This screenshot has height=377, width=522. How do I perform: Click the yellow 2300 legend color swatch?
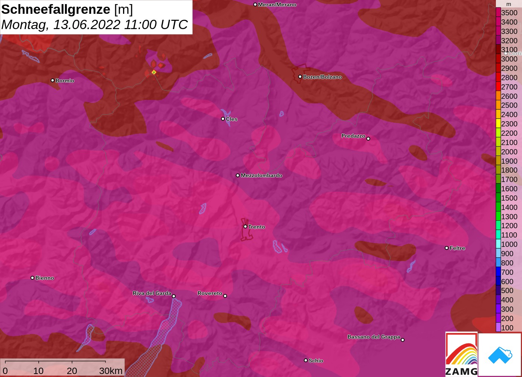click(498, 123)
